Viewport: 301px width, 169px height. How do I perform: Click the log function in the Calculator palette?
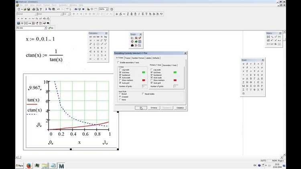point(106,37)
